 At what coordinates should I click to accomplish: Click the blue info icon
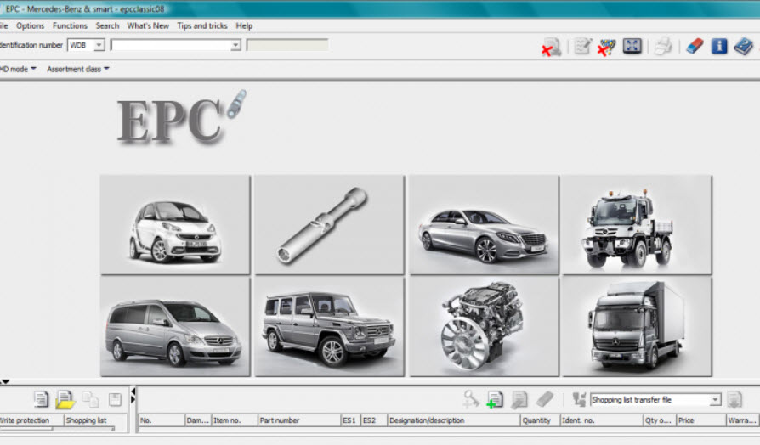[719, 46]
